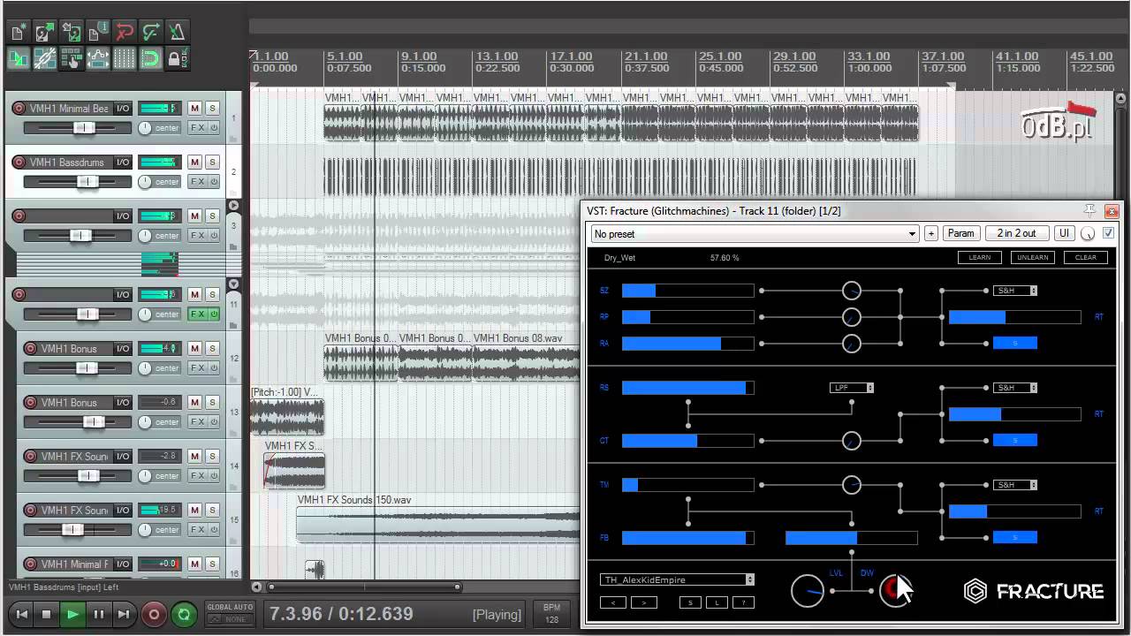Open the LPF filter type dropdown

852,388
